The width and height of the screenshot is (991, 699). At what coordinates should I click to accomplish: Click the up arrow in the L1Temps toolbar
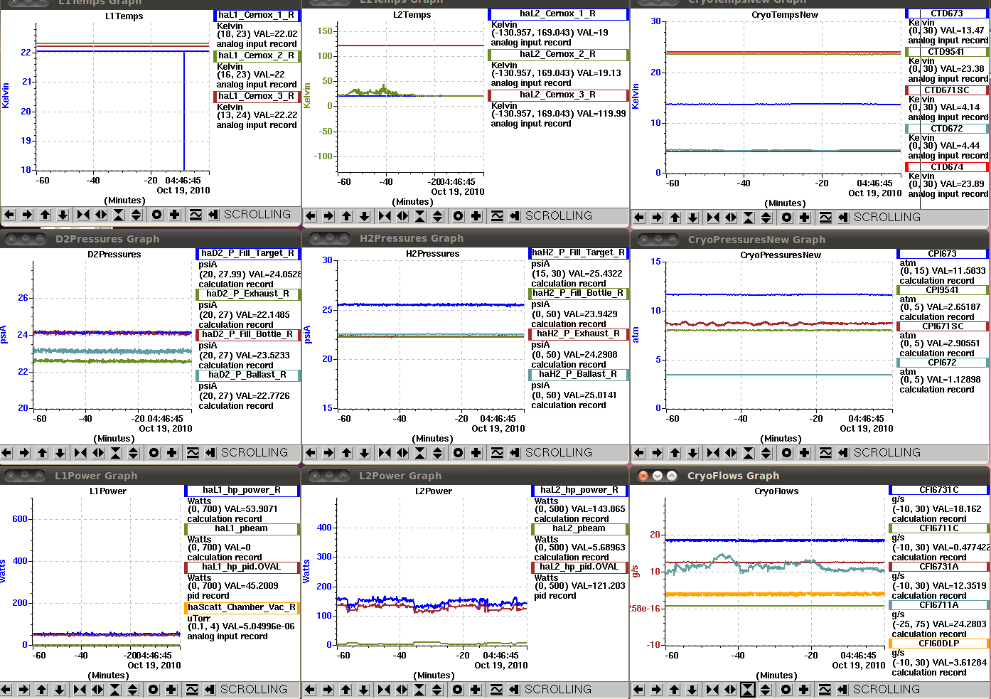[x=45, y=215]
